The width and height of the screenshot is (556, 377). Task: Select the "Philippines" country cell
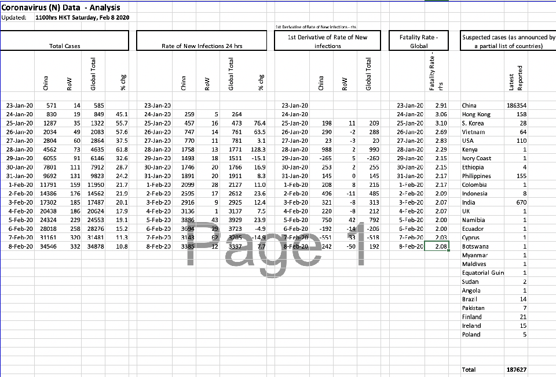tap(477, 176)
